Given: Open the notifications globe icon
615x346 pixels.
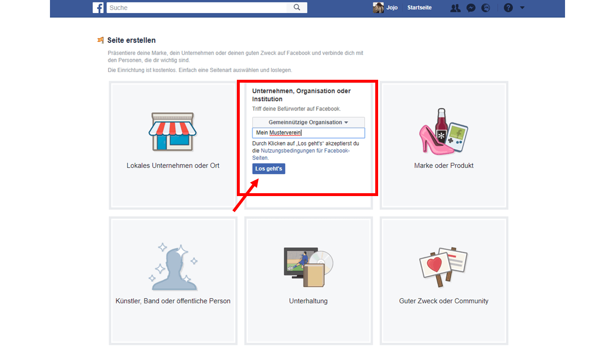Looking at the screenshot, I should coord(486,8).
